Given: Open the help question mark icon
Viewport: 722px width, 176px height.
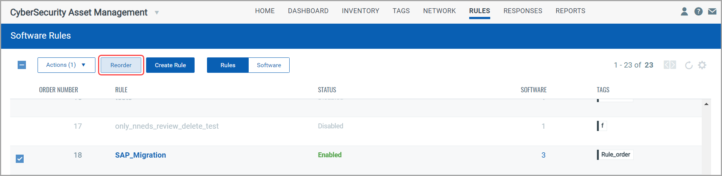Looking at the screenshot, I should point(698,12).
